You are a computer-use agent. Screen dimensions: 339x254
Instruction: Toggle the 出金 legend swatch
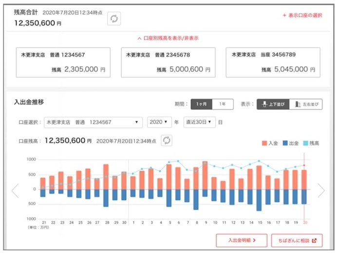point(285,143)
